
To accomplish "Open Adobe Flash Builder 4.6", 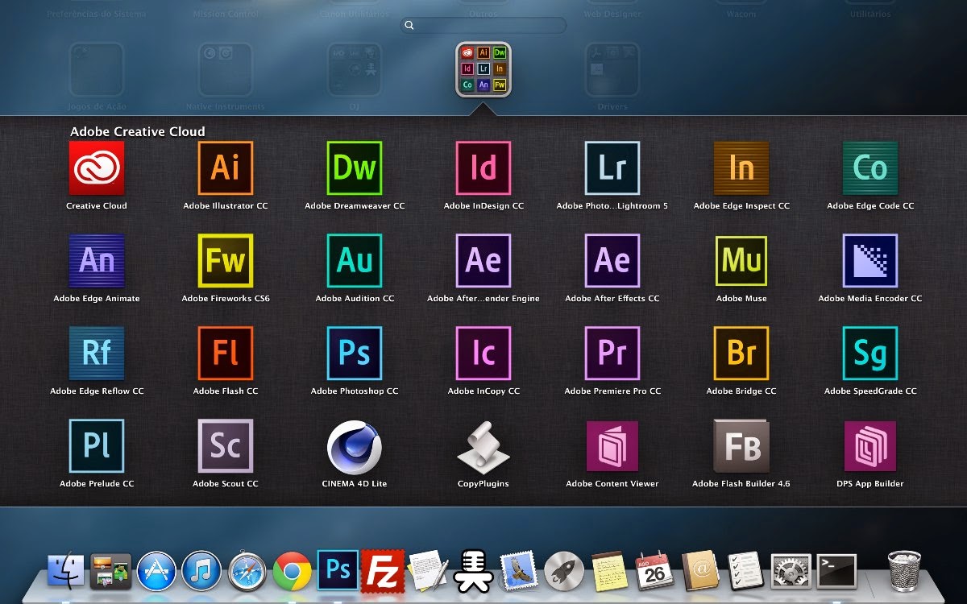I will (x=740, y=445).
